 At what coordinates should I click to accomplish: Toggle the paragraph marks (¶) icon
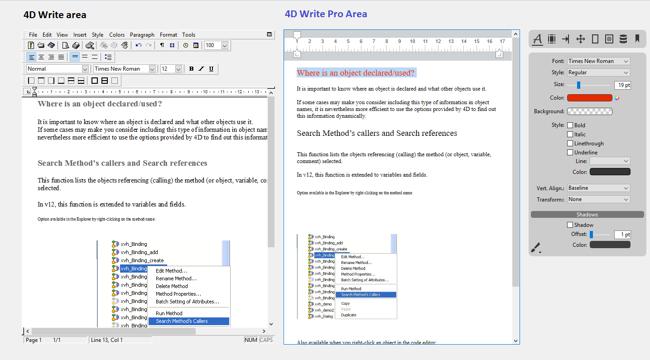pos(162,45)
